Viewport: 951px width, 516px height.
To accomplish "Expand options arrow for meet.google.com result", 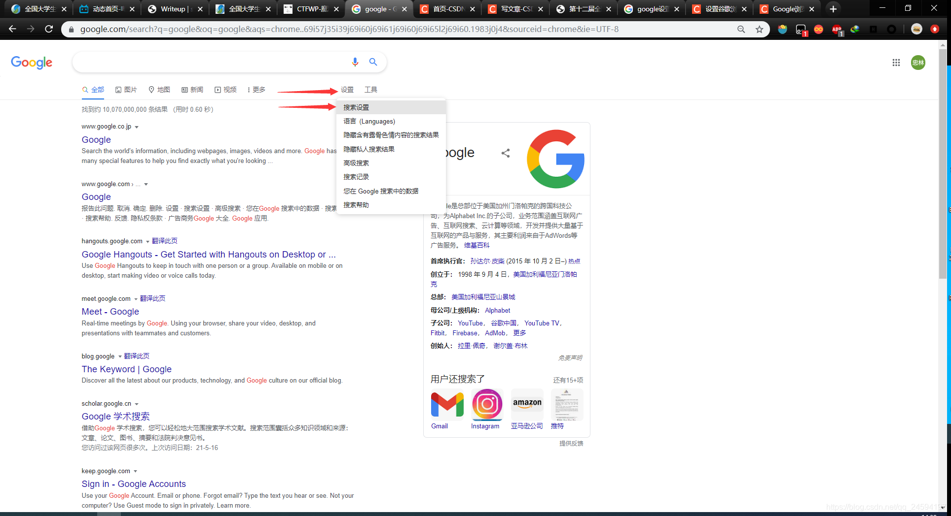I will 136,299.
